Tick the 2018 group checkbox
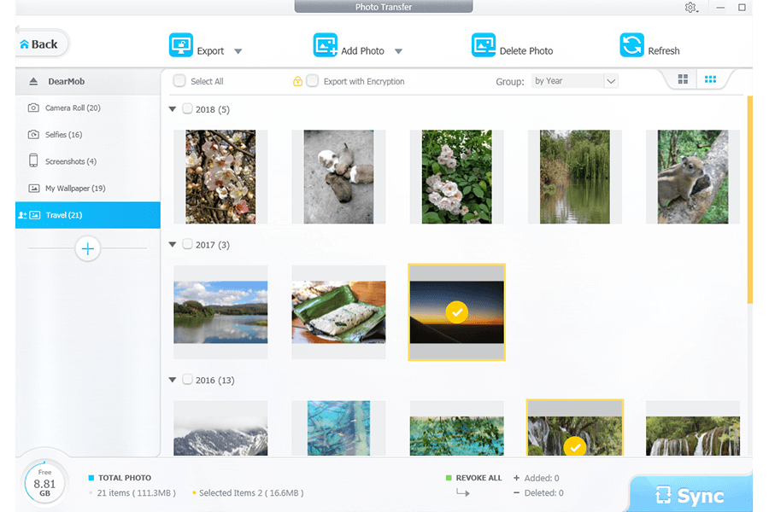This screenshot has height=512, width=769. click(187, 109)
